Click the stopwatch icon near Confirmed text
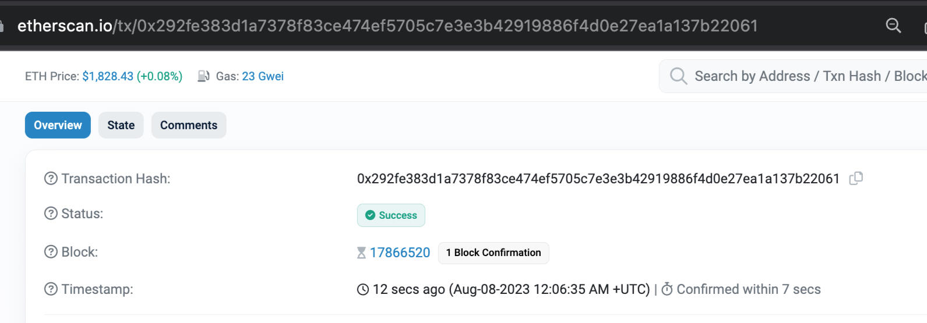 click(667, 289)
